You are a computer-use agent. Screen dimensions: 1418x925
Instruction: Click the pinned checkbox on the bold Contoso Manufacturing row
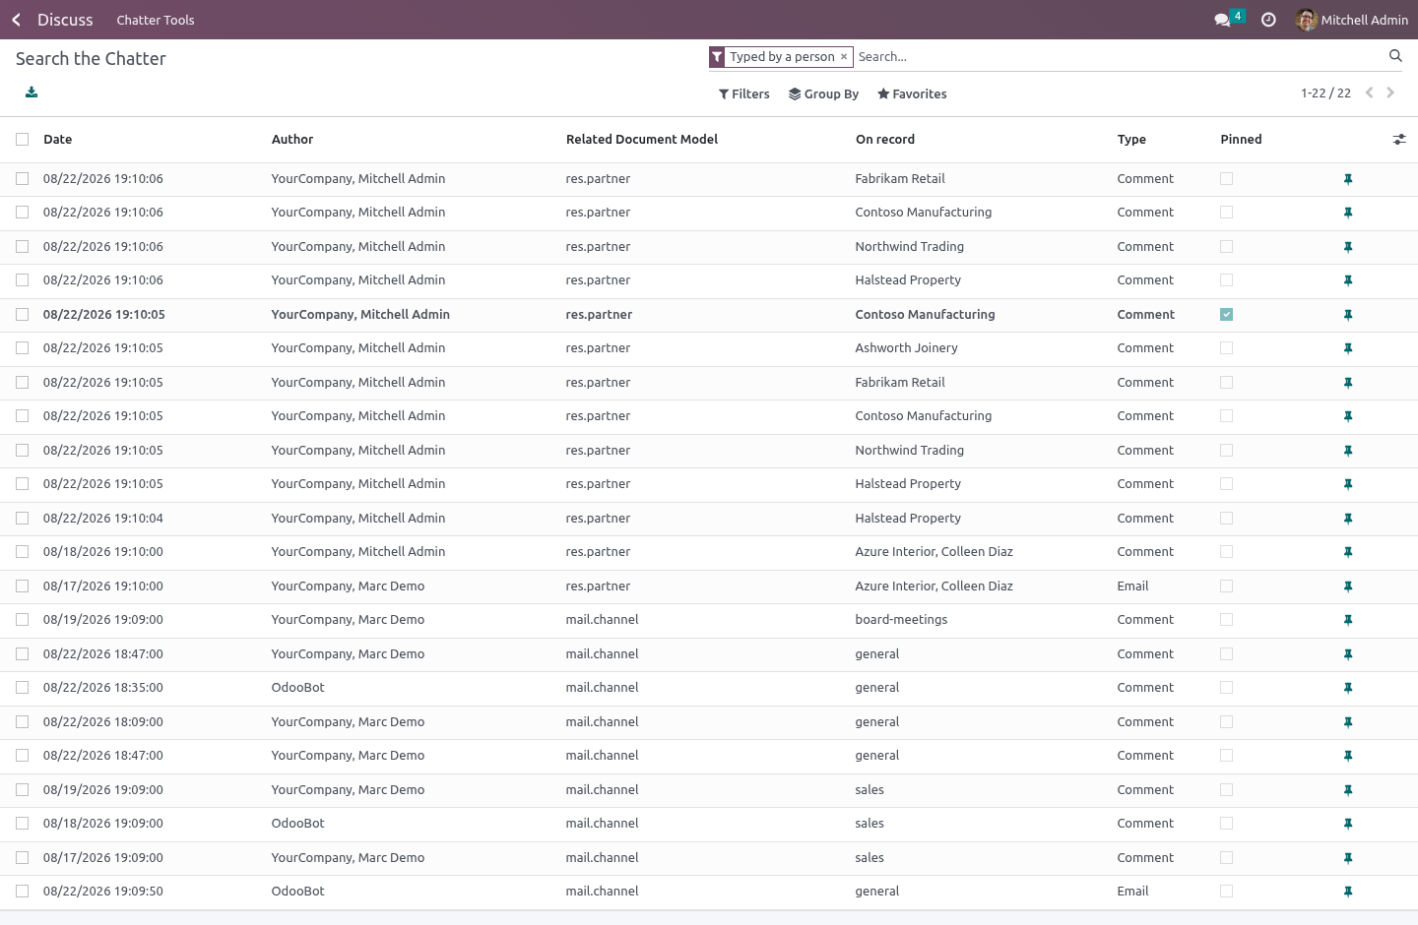tap(1226, 315)
